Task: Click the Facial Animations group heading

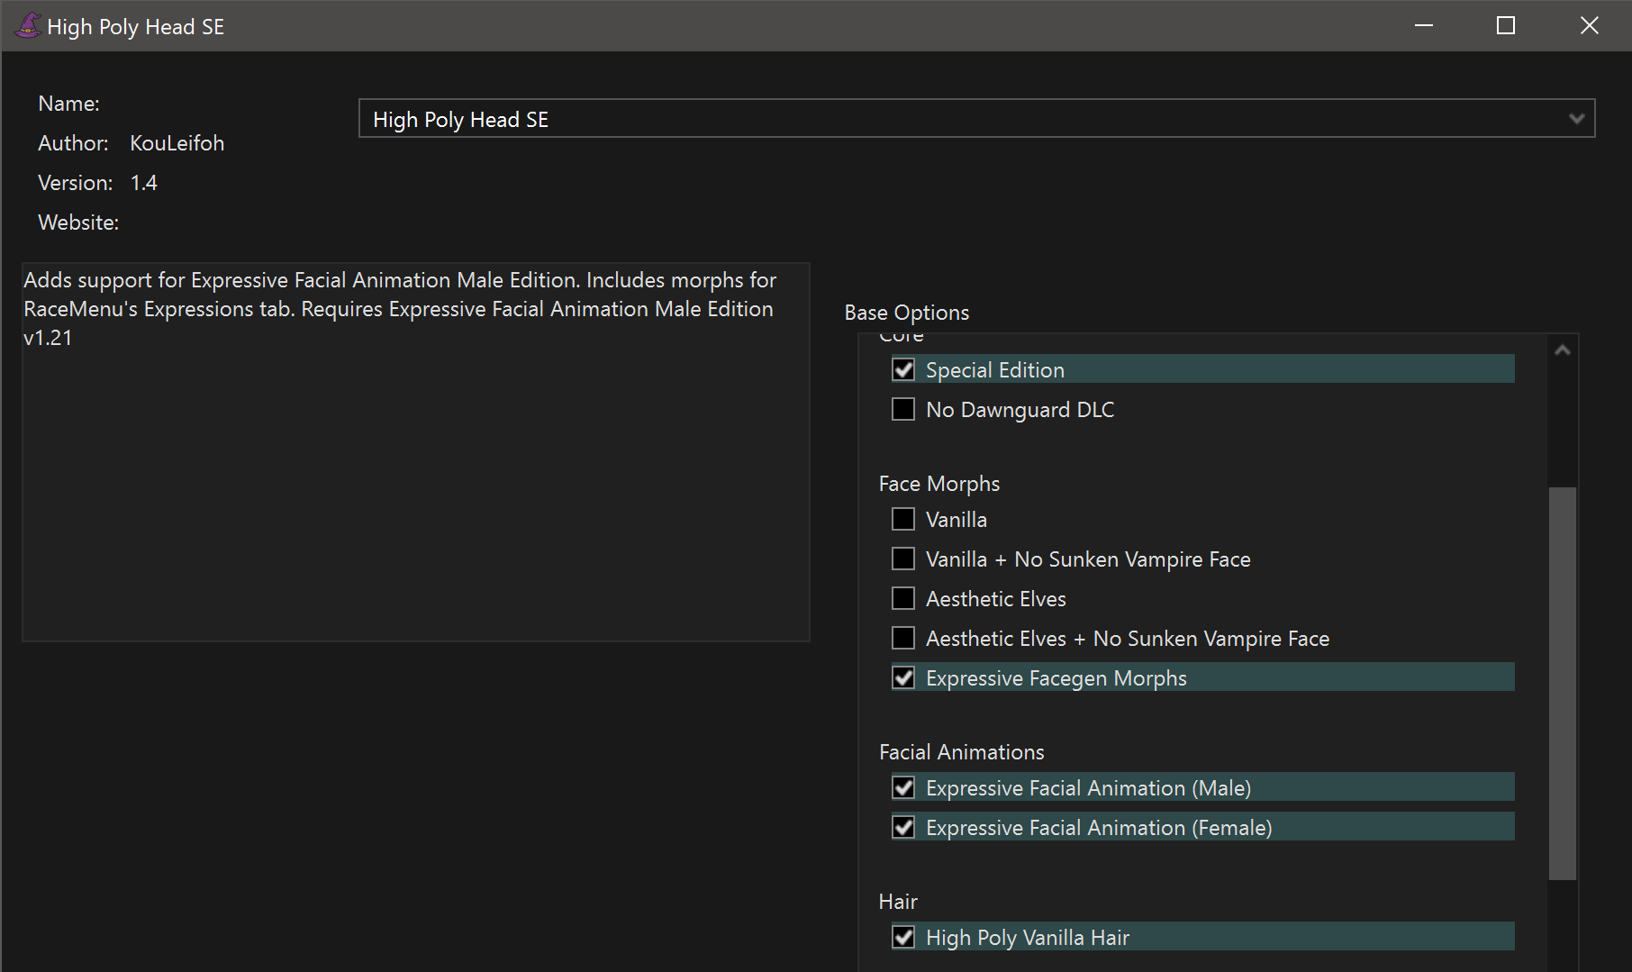Action: pos(962,752)
